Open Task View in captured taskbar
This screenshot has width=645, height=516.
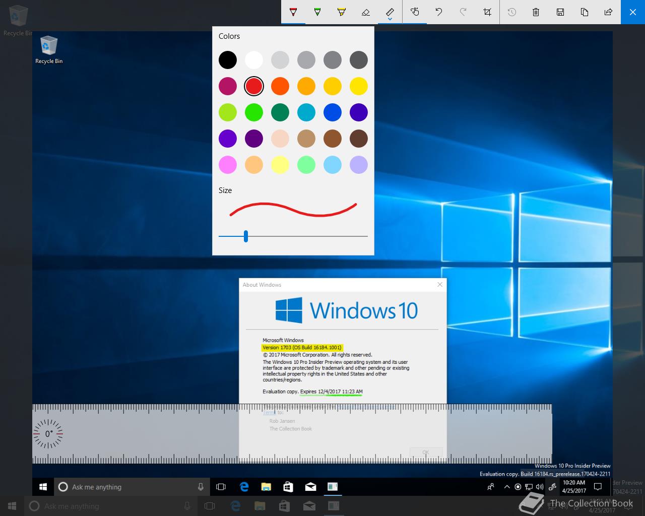click(x=221, y=487)
